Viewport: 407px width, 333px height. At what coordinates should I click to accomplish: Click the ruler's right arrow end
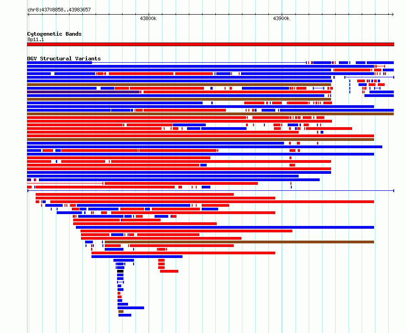393,15
